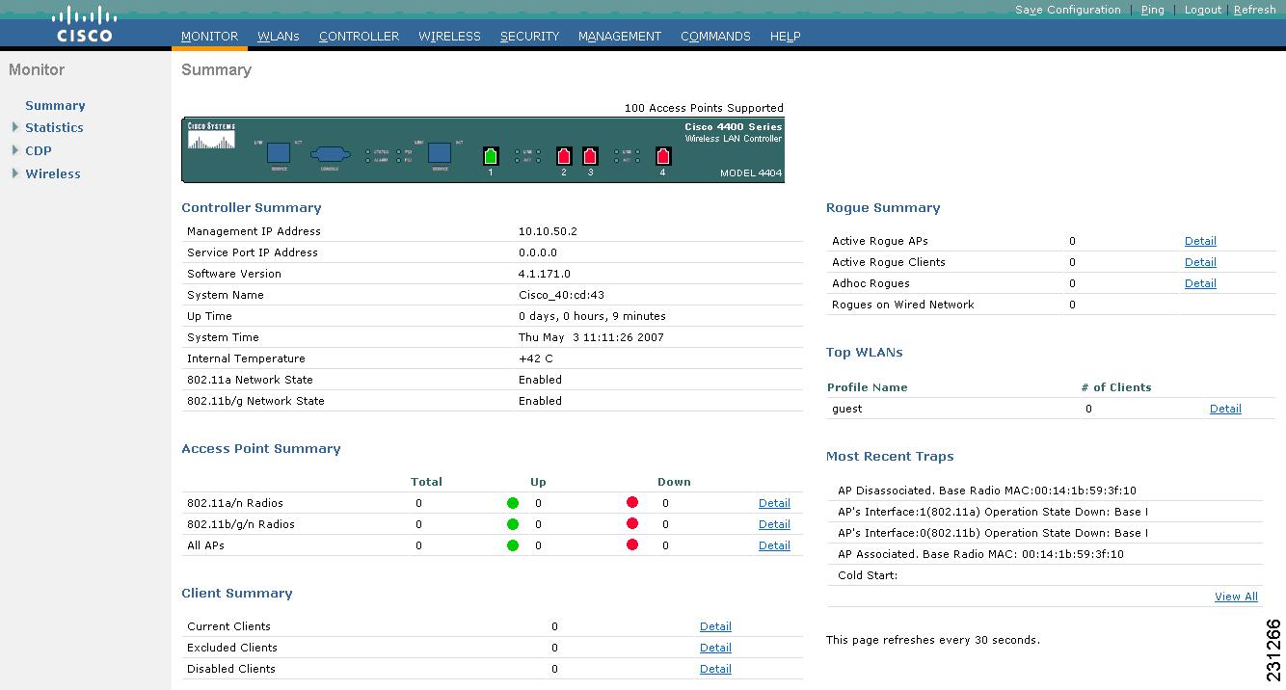
Task: Open Detail for Adhoc Rogues
Action: [1200, 283]
